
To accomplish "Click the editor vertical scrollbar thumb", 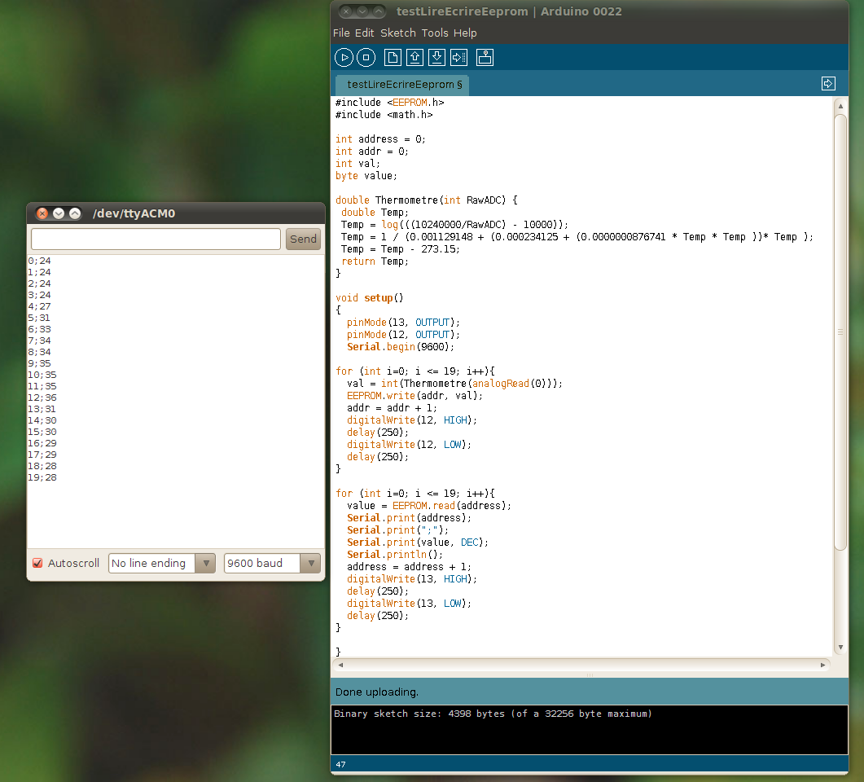I will 840,332.
